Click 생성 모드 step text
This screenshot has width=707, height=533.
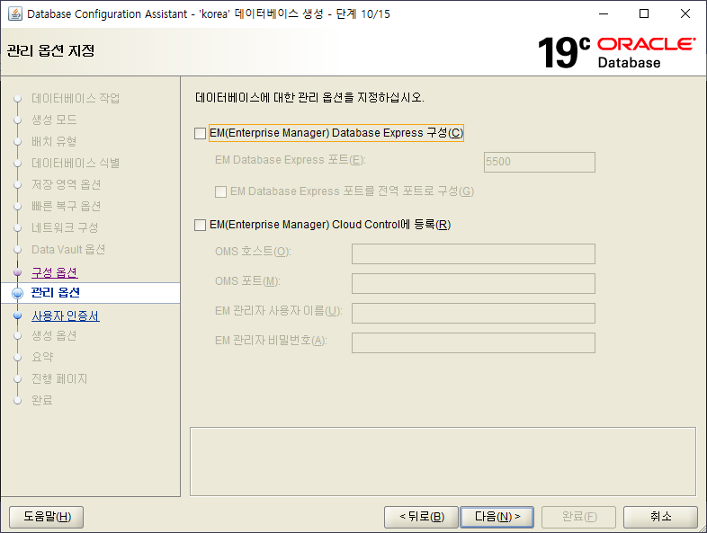point(54,120)
